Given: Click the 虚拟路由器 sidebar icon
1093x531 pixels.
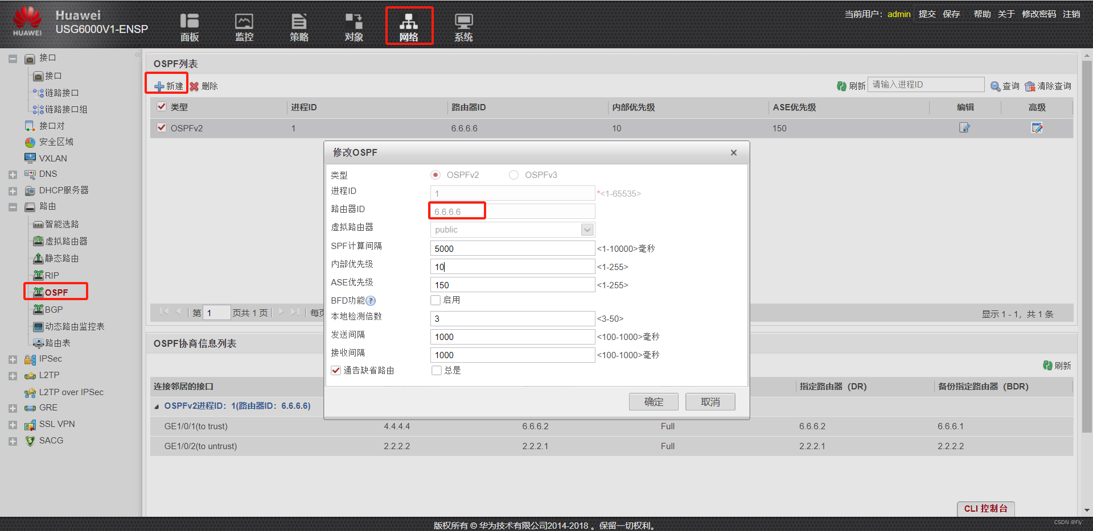Looking at the screenshot, I should (x=38, y=241).
